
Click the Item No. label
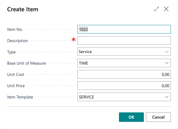pos(15,29)
